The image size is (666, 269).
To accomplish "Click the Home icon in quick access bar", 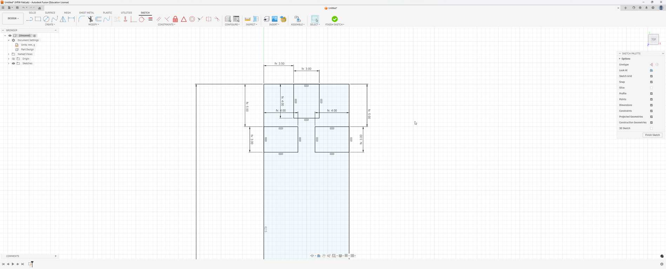I will pyautogui.click(x=40, y=8).
